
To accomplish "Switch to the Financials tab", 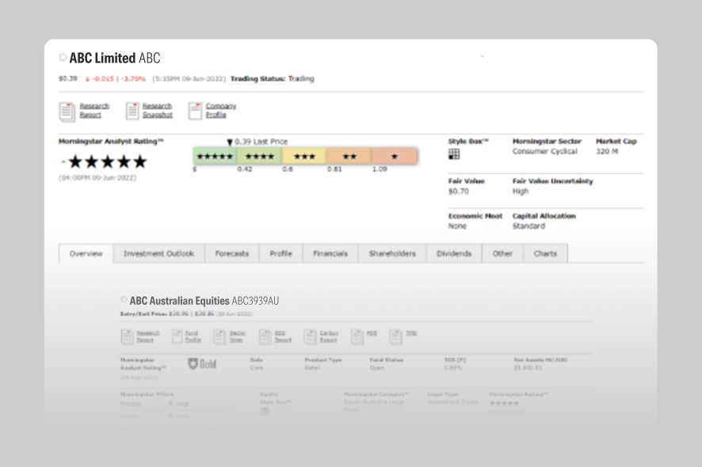I will [330, 253].
